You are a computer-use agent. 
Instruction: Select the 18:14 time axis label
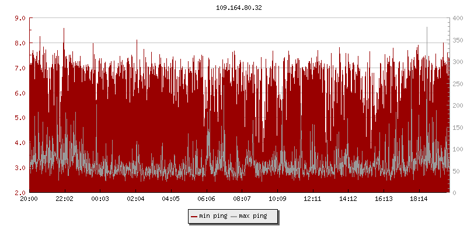[419, 199]
